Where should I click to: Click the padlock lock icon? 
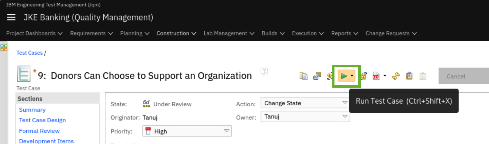[x=364, y=76]
